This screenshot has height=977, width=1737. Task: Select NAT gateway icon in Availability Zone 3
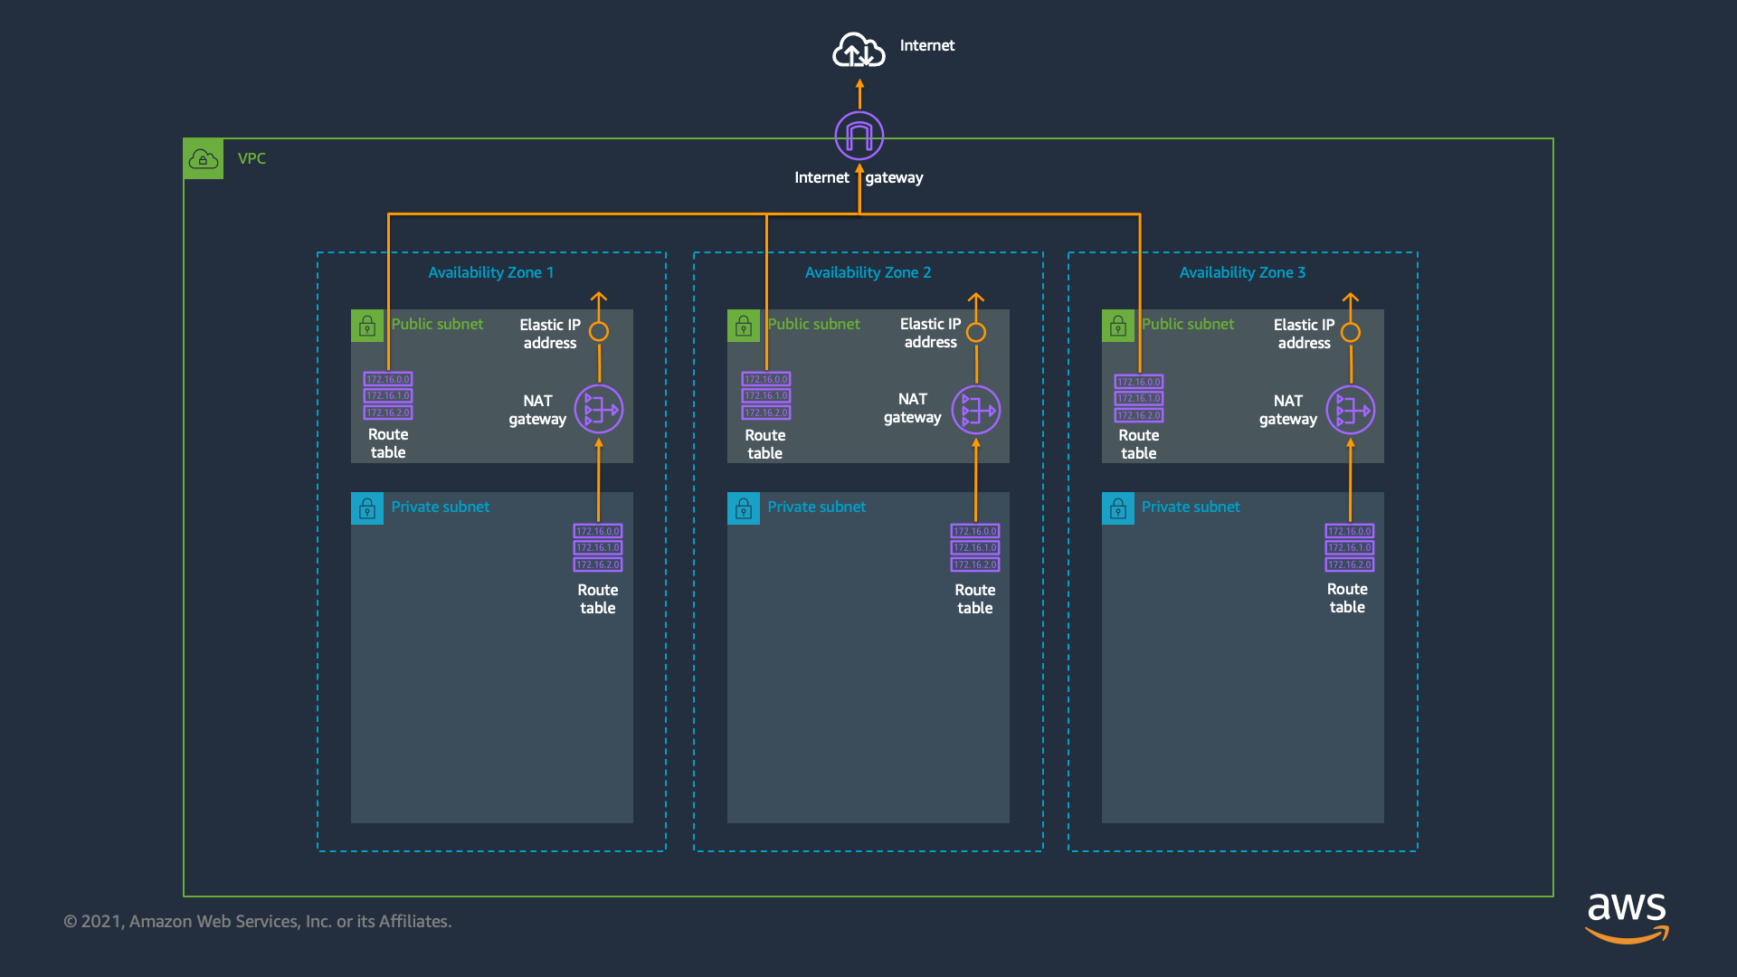pos(1350,410)
